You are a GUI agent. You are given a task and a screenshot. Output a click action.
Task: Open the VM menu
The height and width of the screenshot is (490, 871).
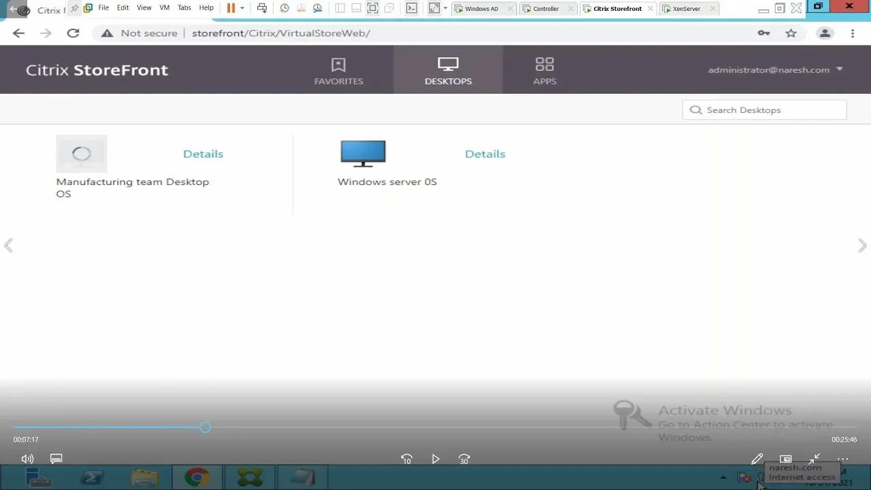click(x=164, y=7)
